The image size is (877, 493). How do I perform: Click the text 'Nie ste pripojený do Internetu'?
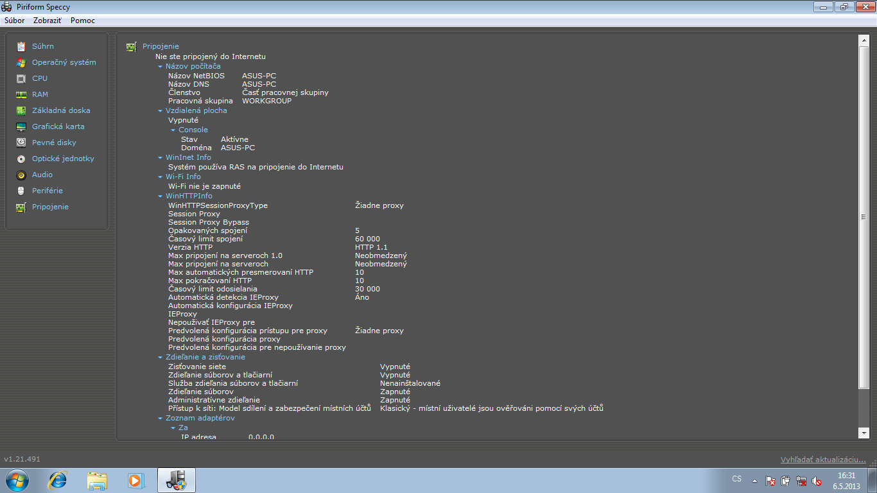pyautogui.click(x=211, y=56)
